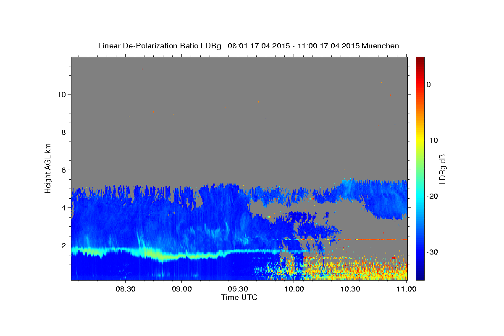Click the colorbar value label -30
Image resolution: width=504 pixels, height=336 pixels.
[x=431, y=252]
